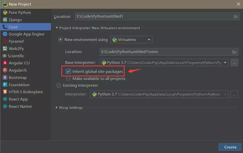Browse folder for project Location path
This screenshot has height=153, width=243.
236,17
